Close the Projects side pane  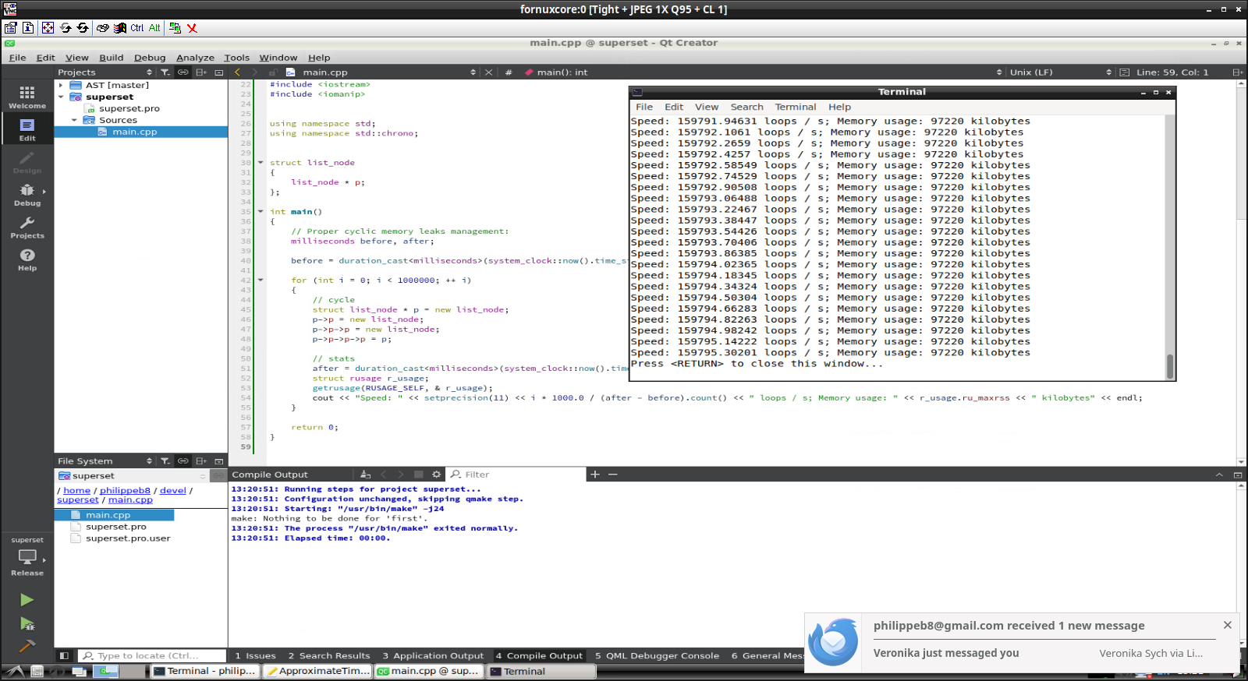coord(219,72)
